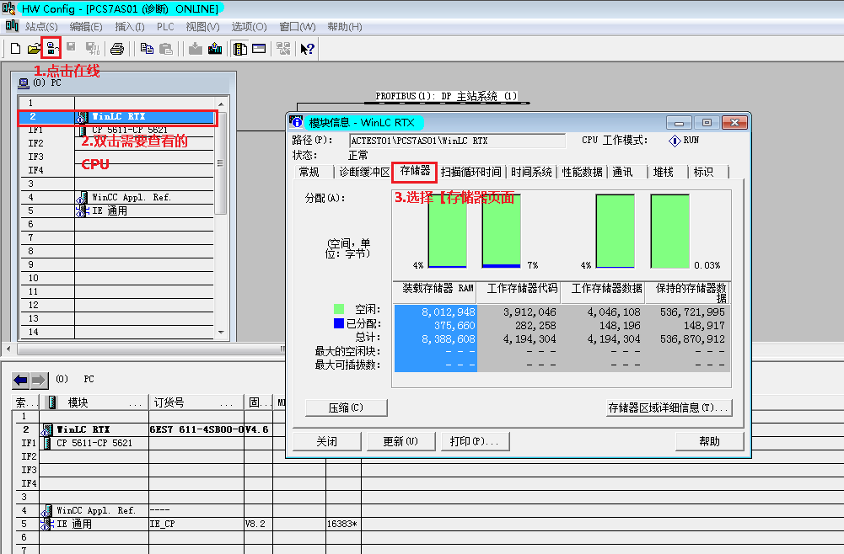Click the 关闭 button
Viewport: 844px width, 554px height.
point(327,441)
